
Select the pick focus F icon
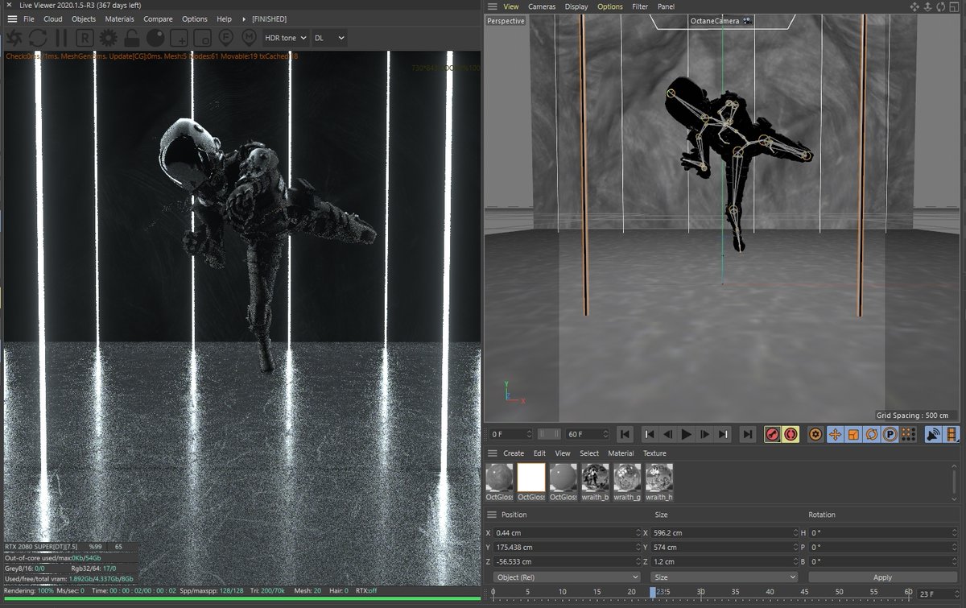coord(226,37)
